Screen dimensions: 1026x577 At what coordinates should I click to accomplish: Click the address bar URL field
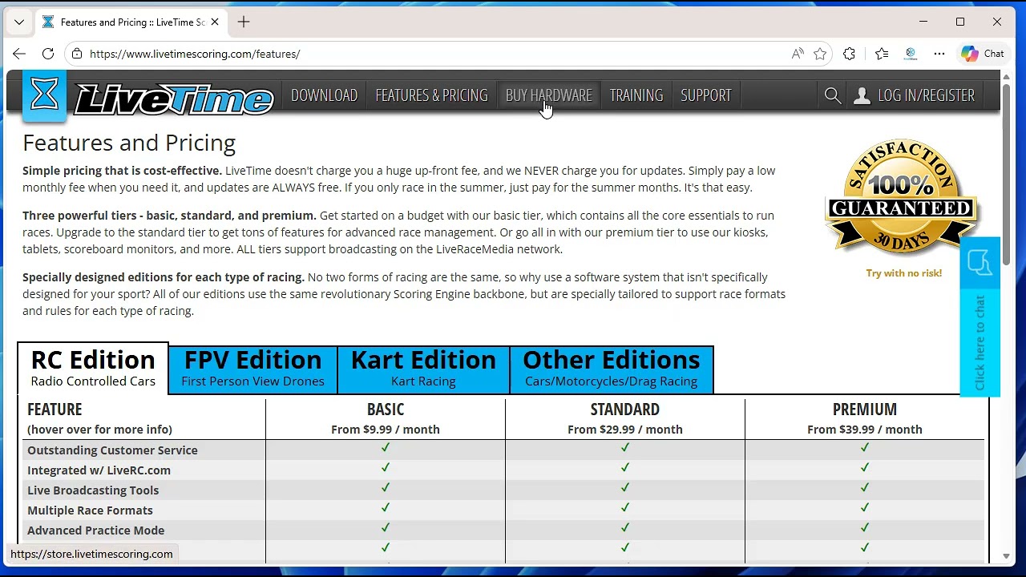[433, 54]
